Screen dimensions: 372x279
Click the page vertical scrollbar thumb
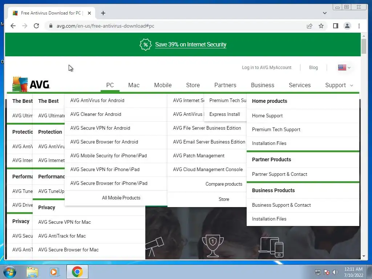click(364, 46)
